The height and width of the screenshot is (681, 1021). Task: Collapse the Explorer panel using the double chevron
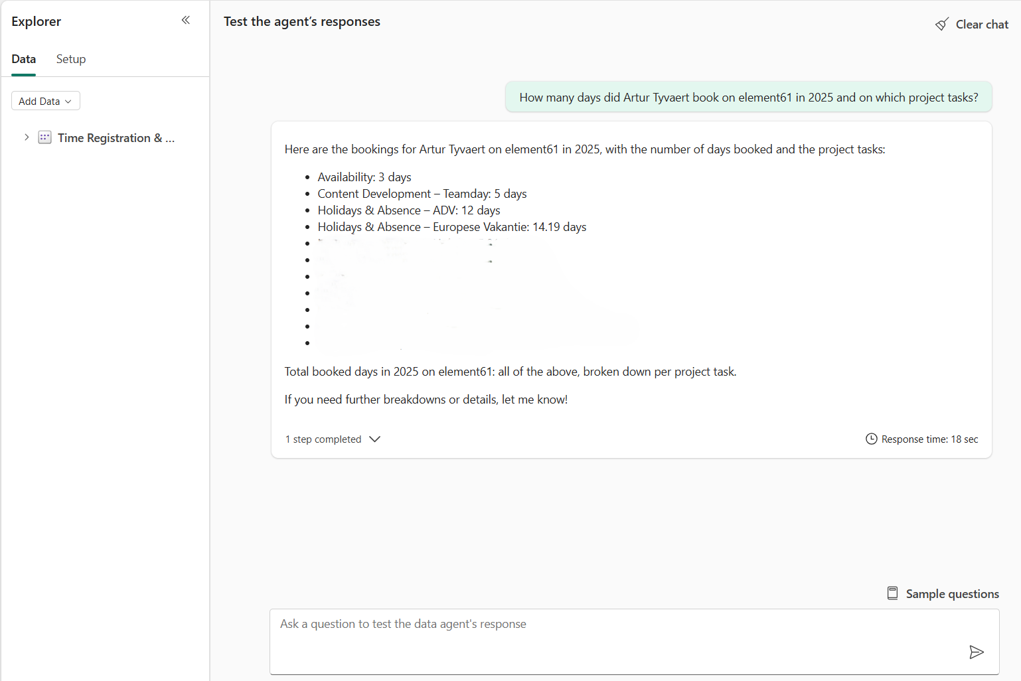[x=186, y=20]
